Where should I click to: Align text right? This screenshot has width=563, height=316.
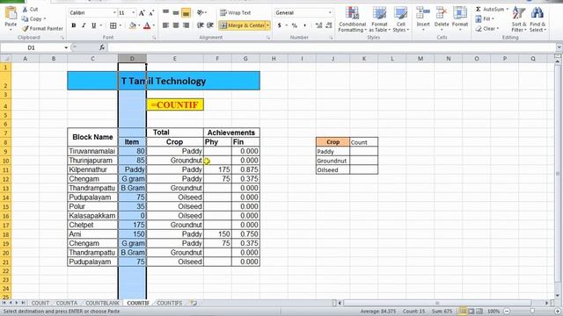pos(186,25)
